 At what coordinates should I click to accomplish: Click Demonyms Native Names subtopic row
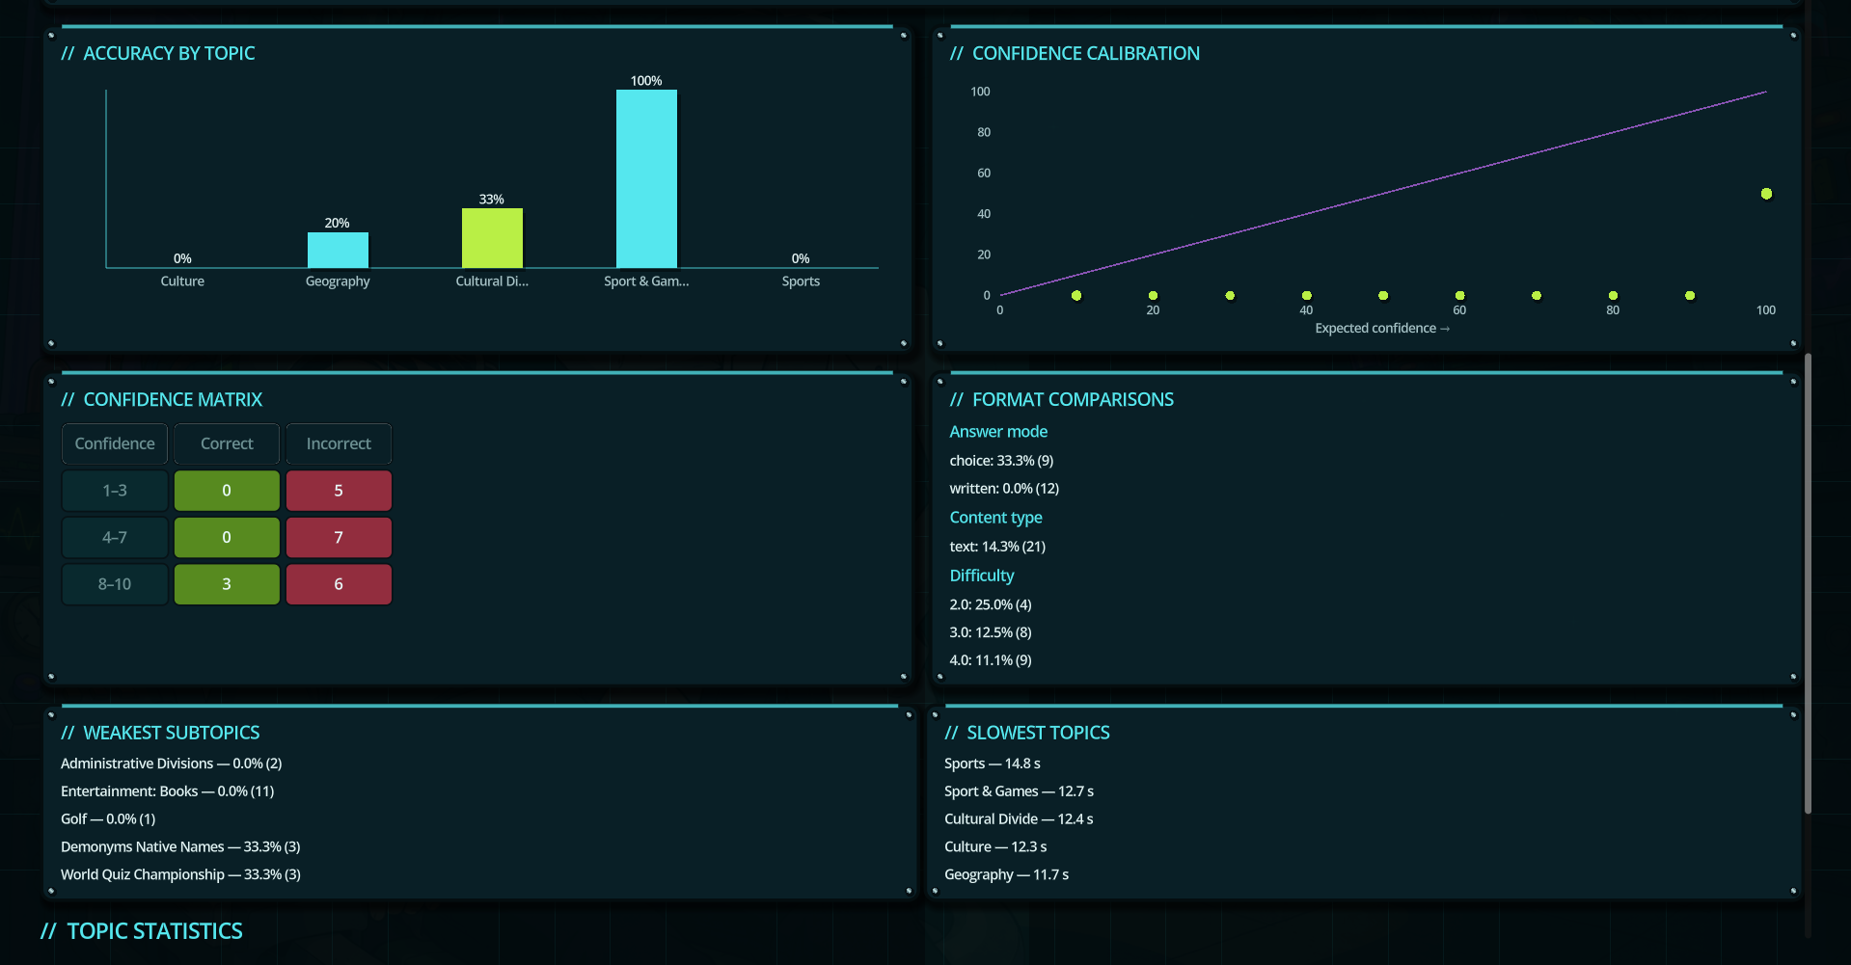click(180, 847)
